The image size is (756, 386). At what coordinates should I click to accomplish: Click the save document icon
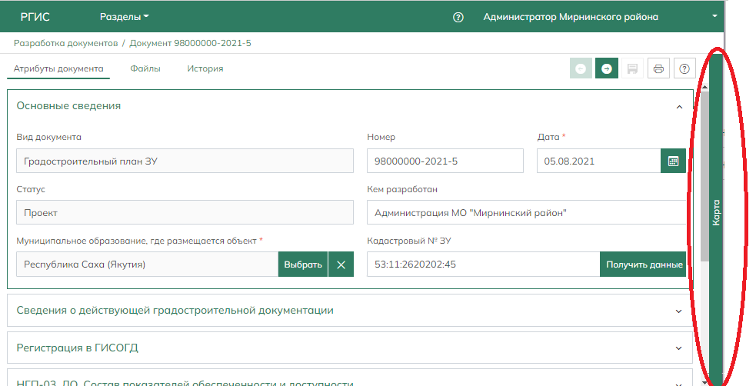coord(632,68)
